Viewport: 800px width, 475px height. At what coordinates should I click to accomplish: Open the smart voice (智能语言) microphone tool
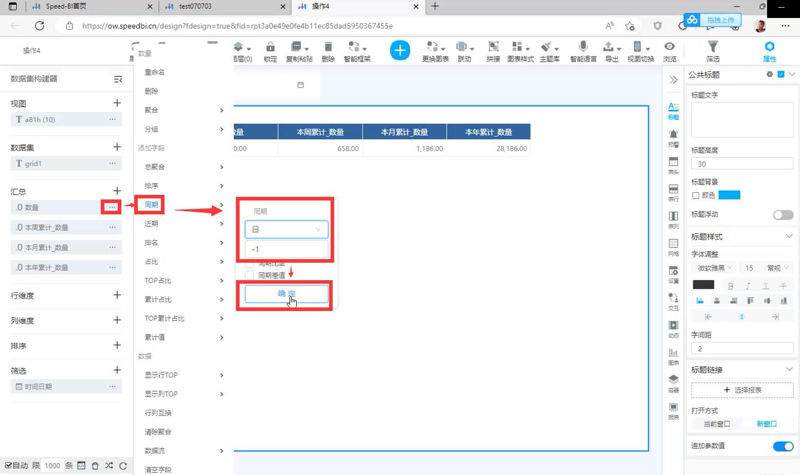[x=583, y=51]
